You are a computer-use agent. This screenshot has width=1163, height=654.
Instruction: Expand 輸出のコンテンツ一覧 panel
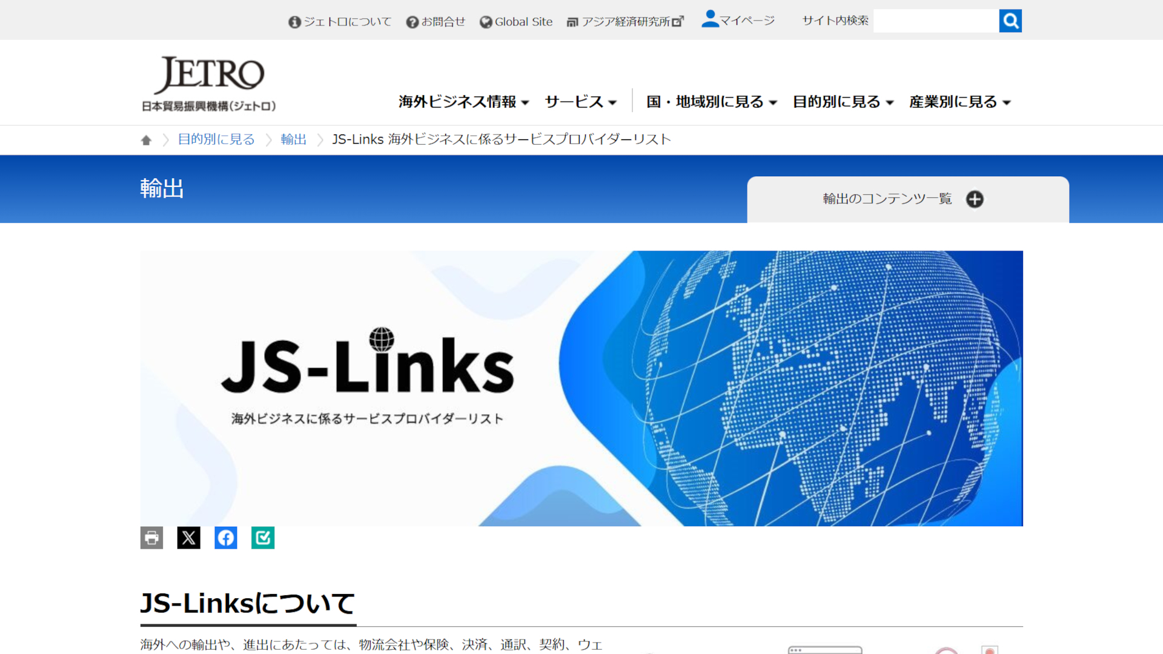tap(907, 199)
